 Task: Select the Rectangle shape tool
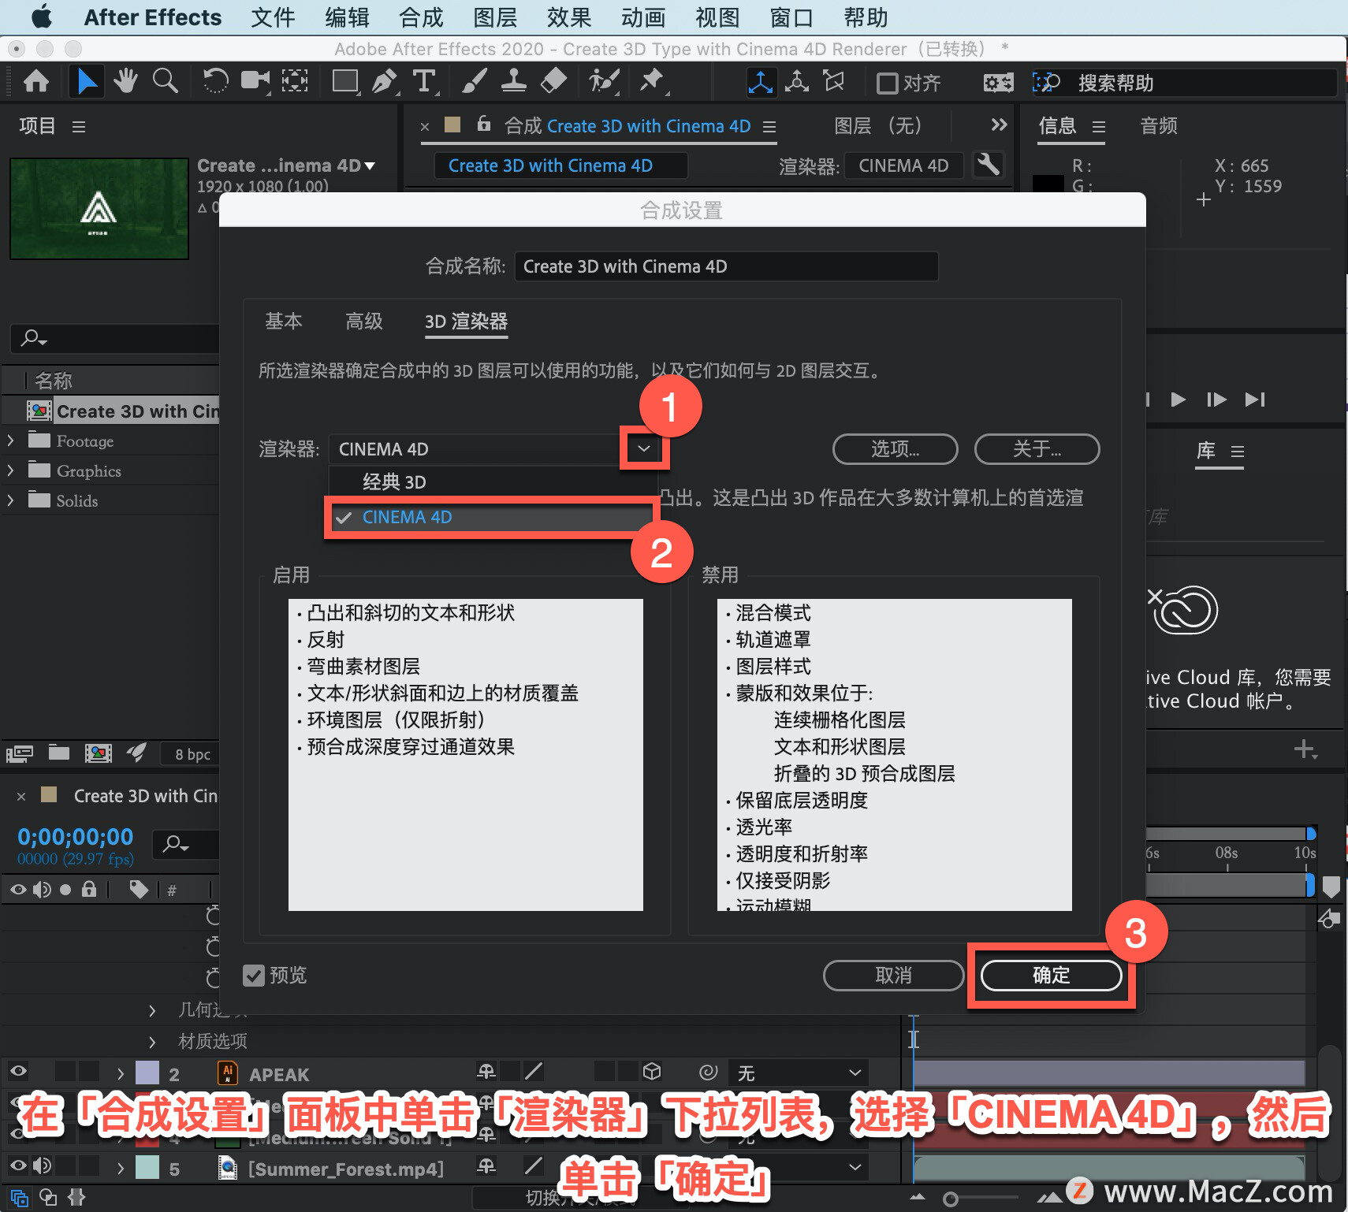(x=345, y=81)
